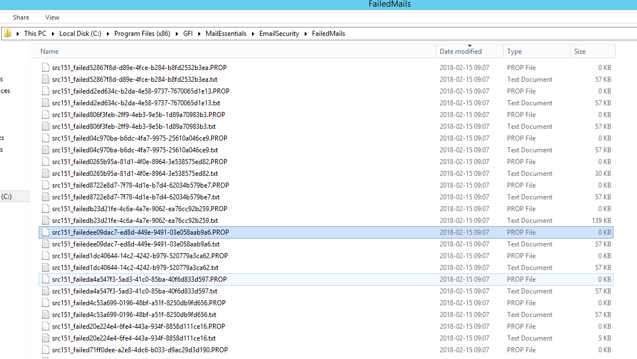Click the text document icon for src151_failed20e224e4.txt

pos(45,338)
